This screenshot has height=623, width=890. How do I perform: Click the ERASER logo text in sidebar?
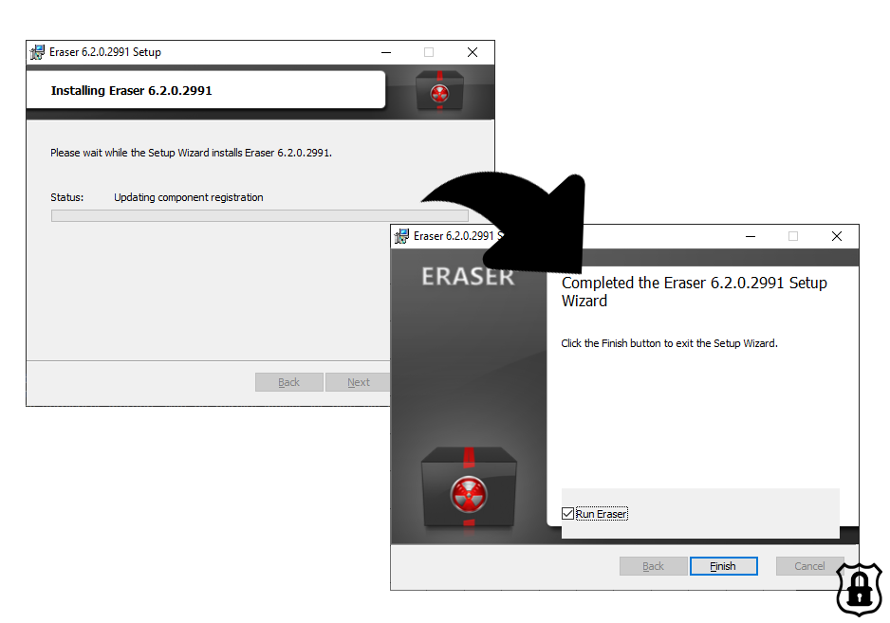(x=468, y=277)
